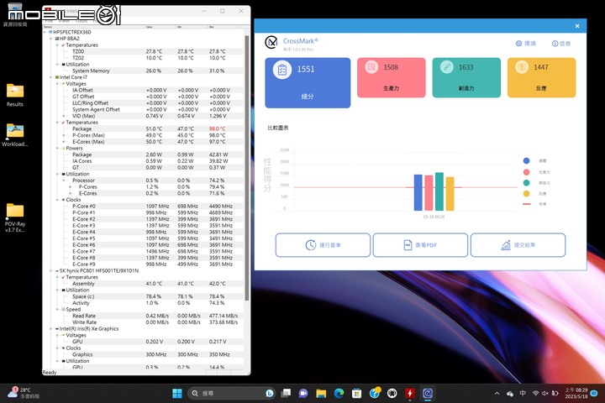Open the weather widget showing 28°C
605x403 pixels.
[24, 393]
